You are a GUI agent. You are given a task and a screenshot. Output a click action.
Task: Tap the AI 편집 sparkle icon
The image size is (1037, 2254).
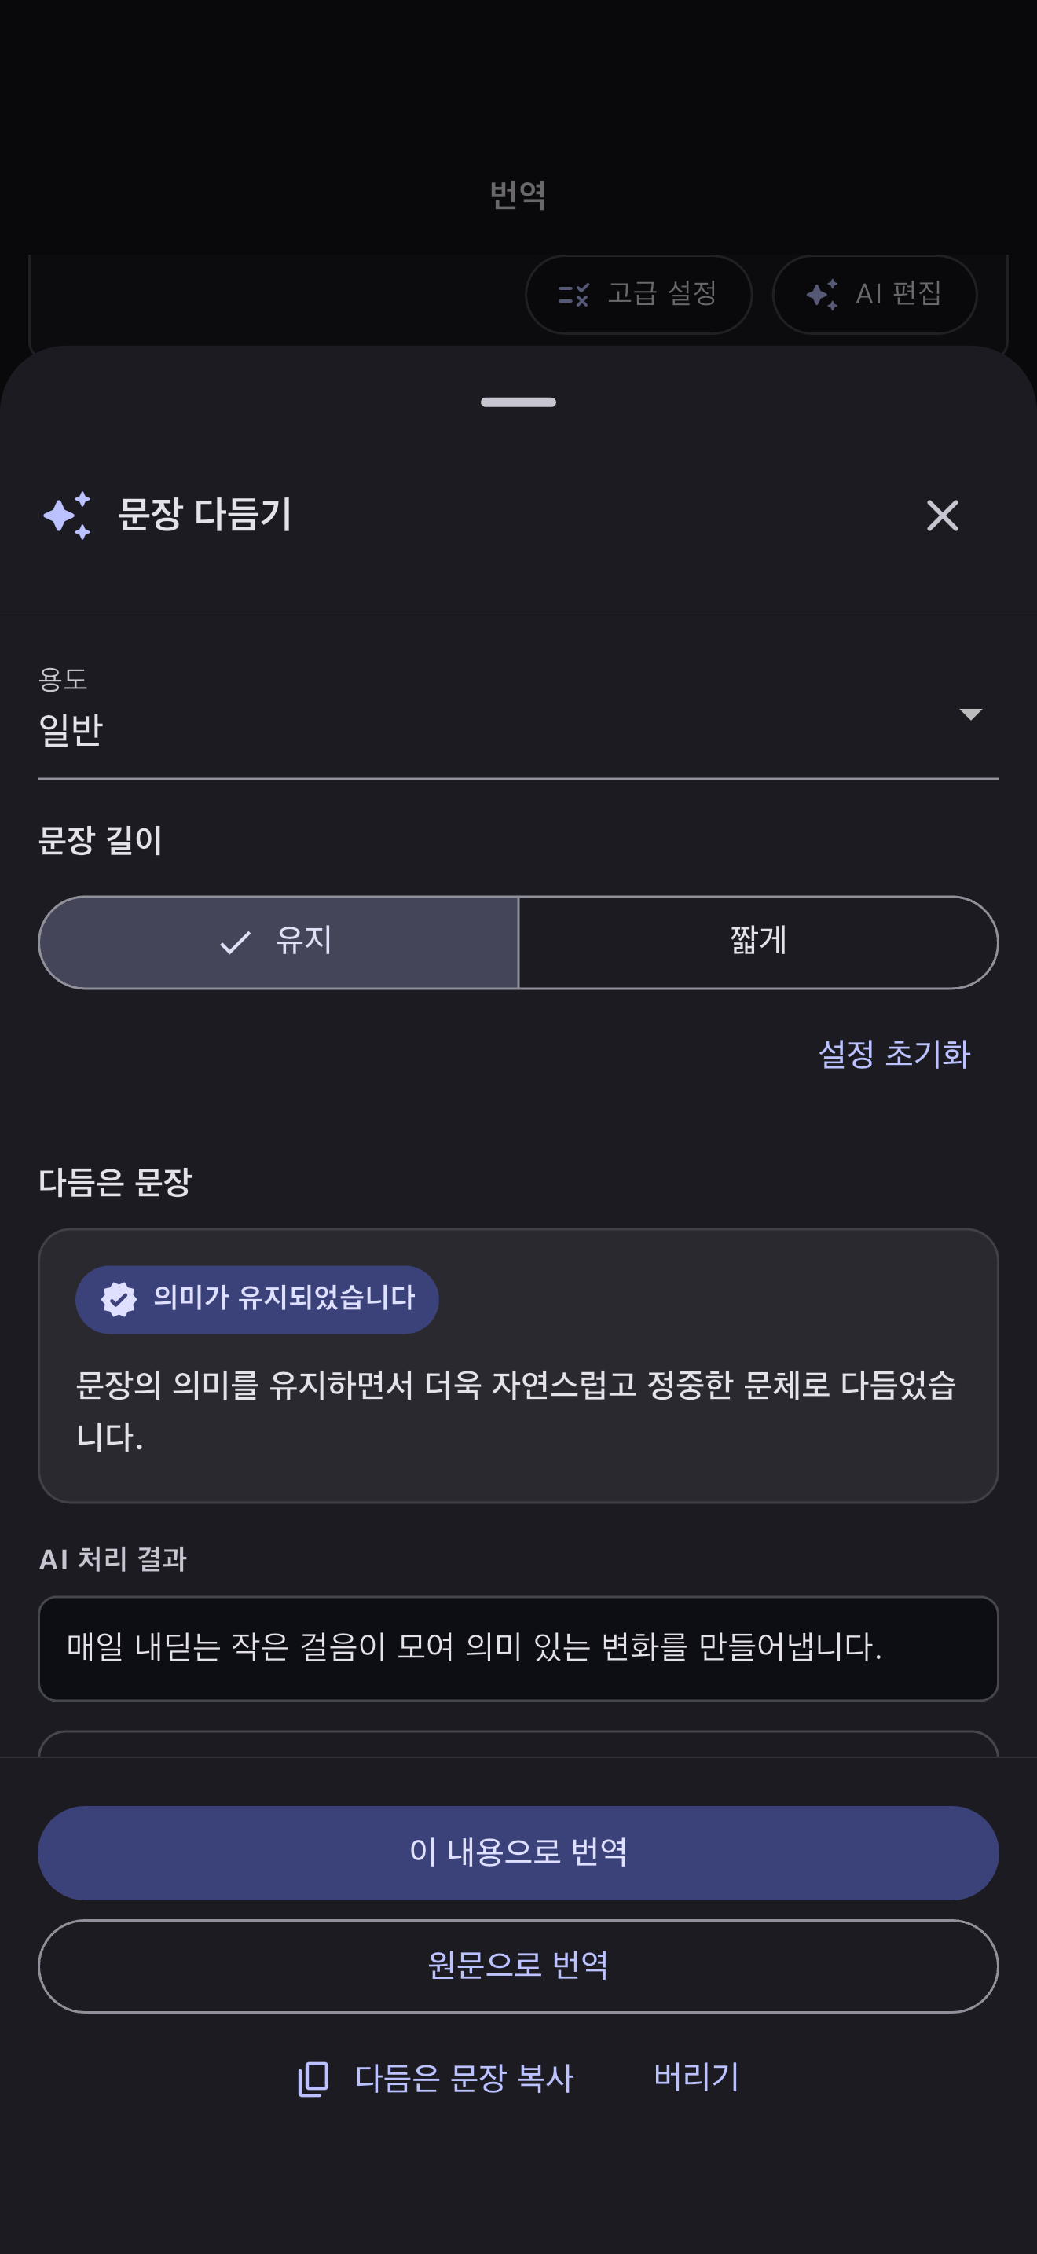tap(822, 294)
